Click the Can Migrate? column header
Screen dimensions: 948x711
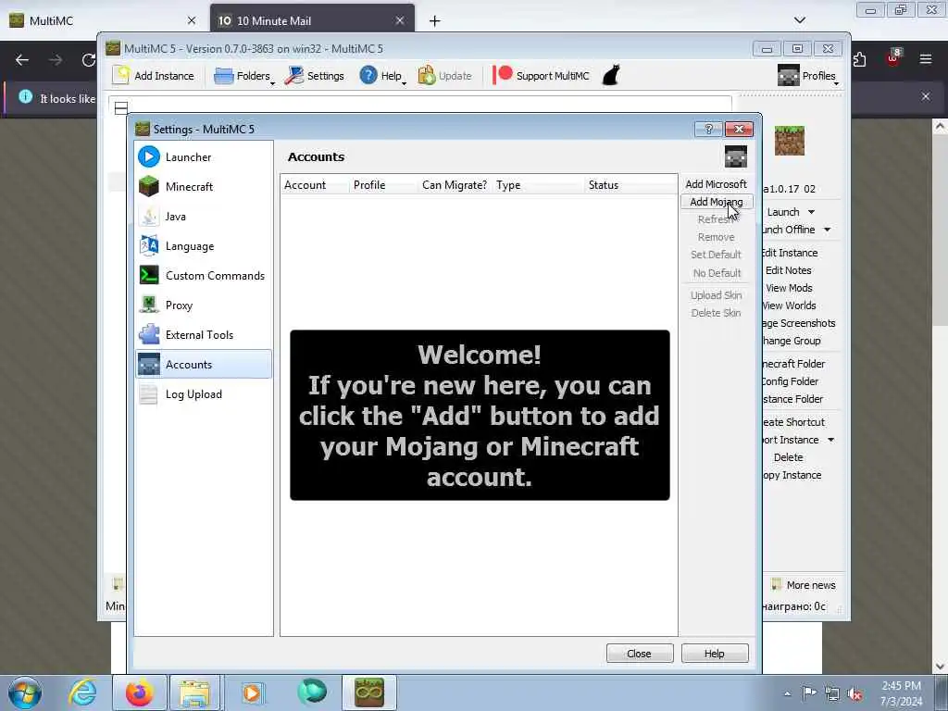tap(455, 185)
